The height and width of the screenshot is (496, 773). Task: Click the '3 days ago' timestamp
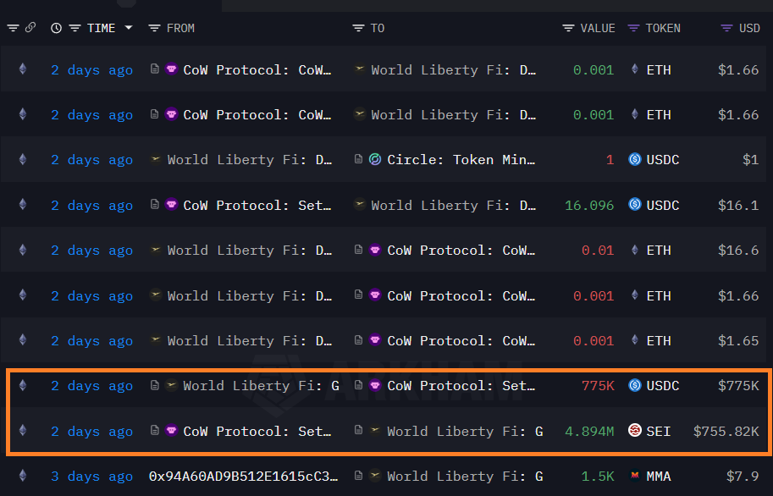pos(91,477)
